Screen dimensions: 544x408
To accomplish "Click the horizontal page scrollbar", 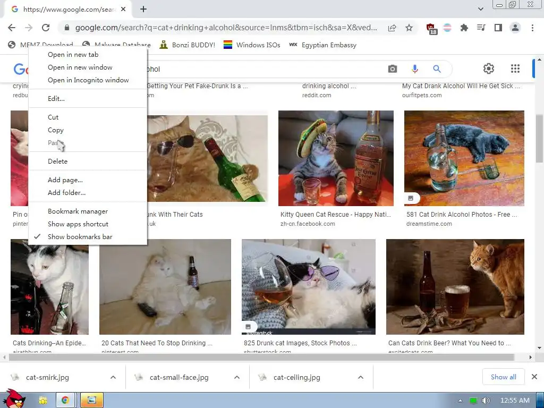I will (x=260, y=358).
